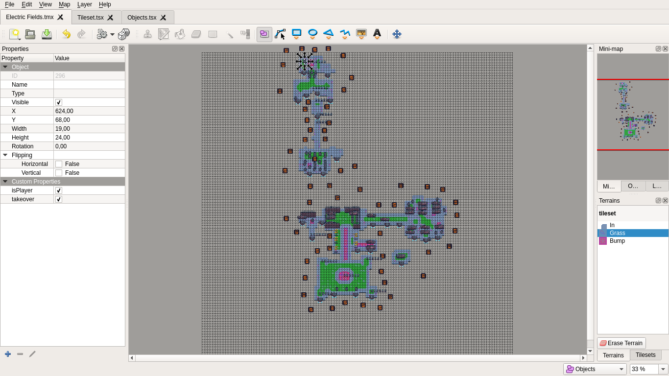Open the command dropdown arrow beside gears
This screenshot has height=376, width=669.
[112, 34]
